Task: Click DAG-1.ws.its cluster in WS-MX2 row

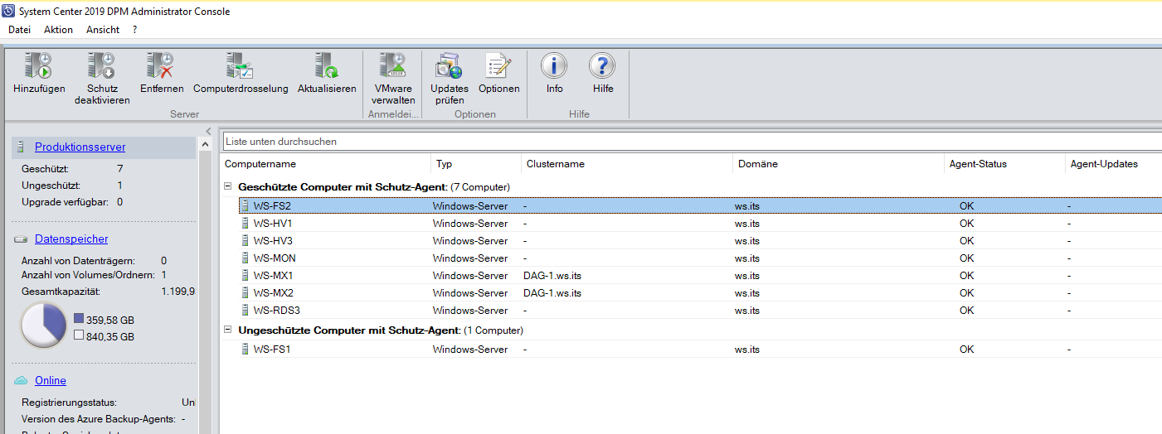Action: click(552, 292)
